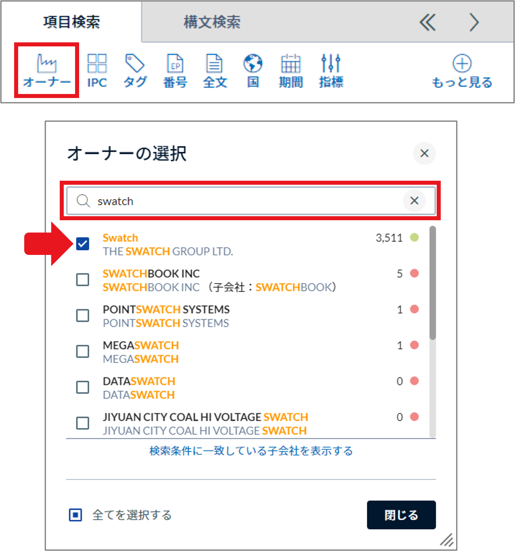
Task: Clear the swatch search text
Action: coord(414,200)
